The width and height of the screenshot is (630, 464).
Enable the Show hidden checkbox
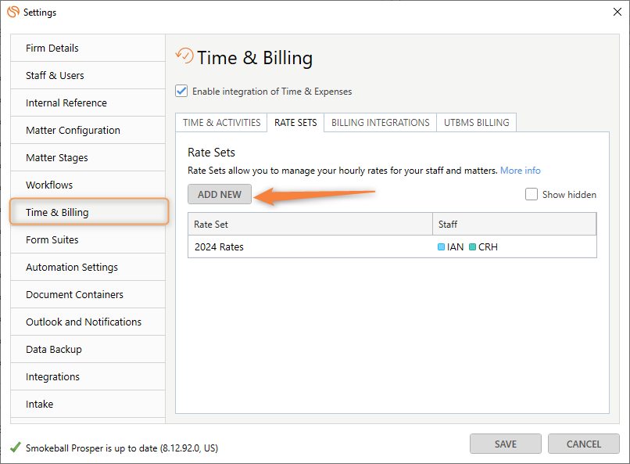pyautogui.click(x=532, y=194)
